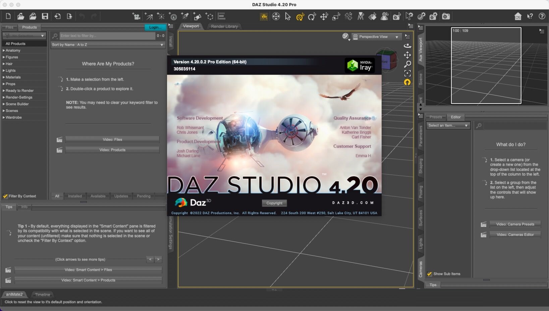
Task: Switch to the Render Library tab
Action: pos(224,26)
